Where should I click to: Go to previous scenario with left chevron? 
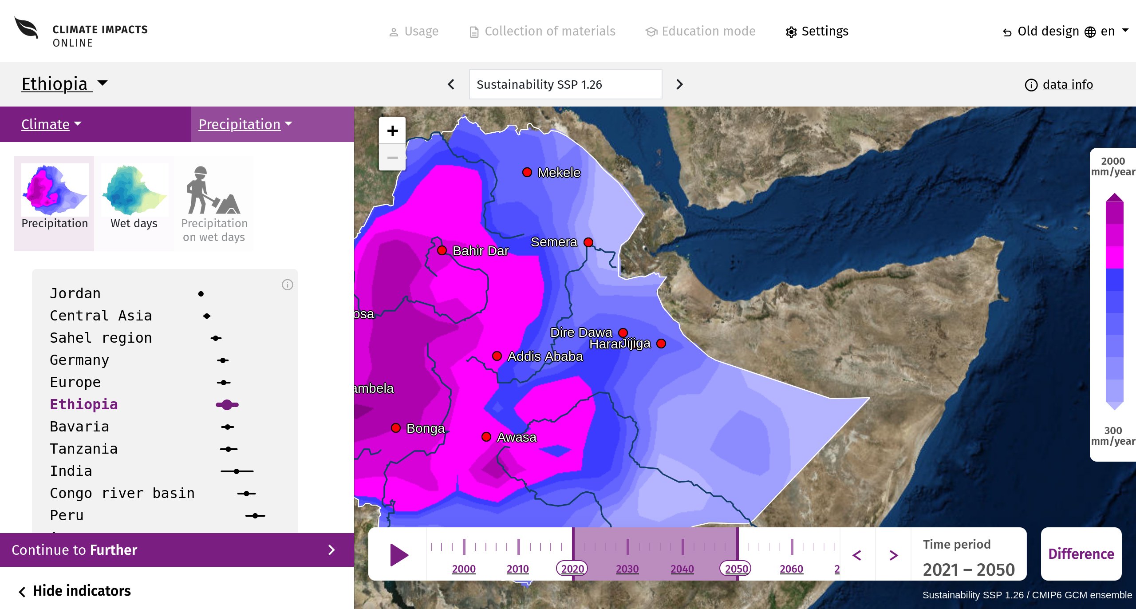[451, 84]
